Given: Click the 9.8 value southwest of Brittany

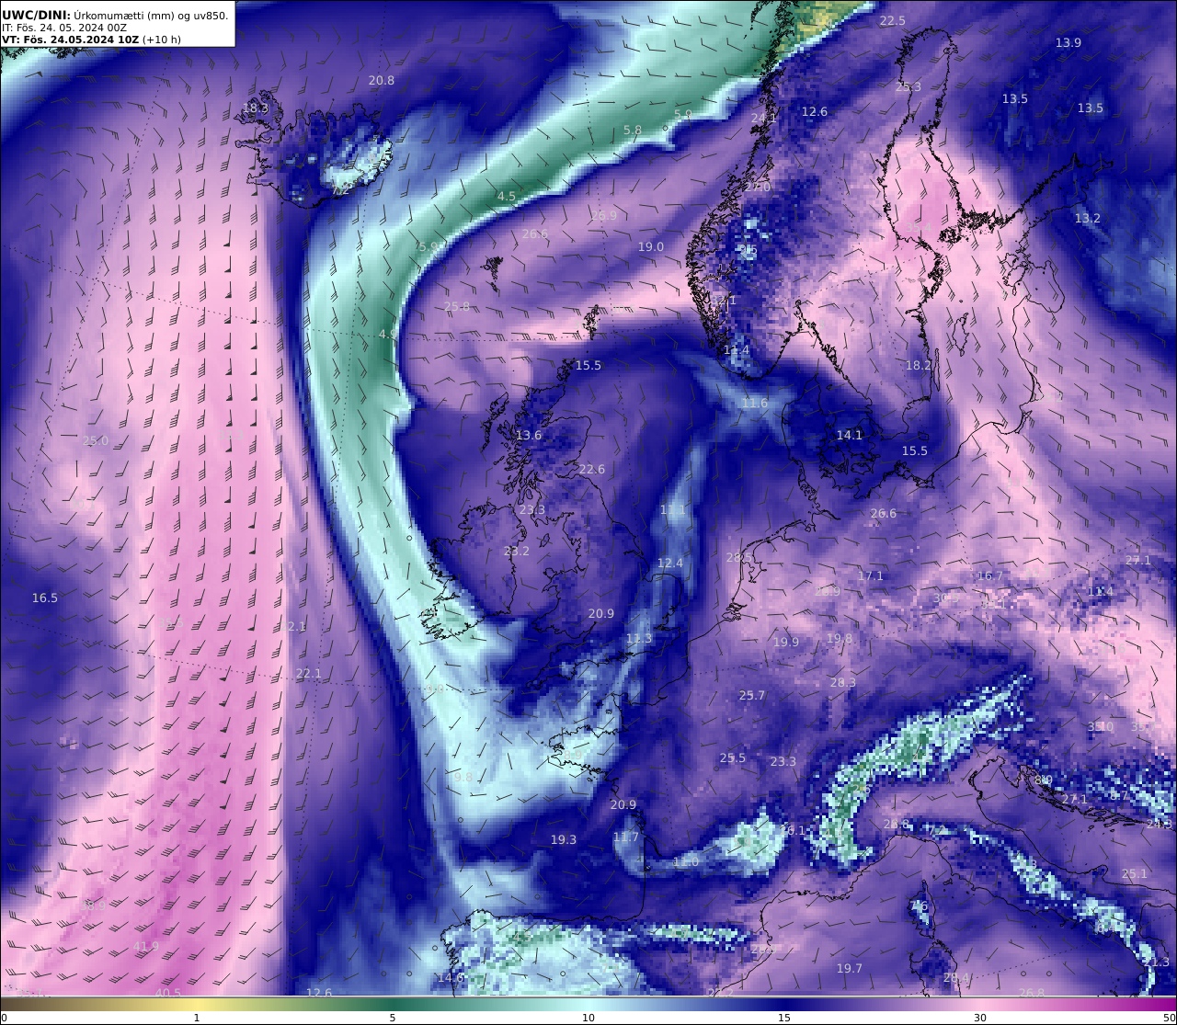Looking at the screenshot, I should tap(463, 778).
